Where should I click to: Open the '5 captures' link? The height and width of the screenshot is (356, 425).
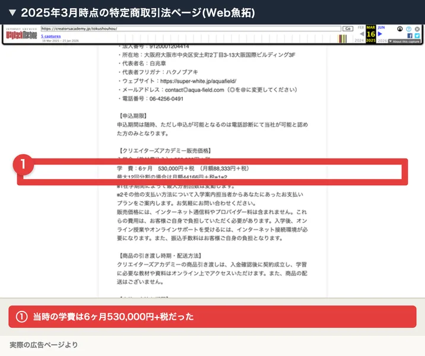(50, 36)
